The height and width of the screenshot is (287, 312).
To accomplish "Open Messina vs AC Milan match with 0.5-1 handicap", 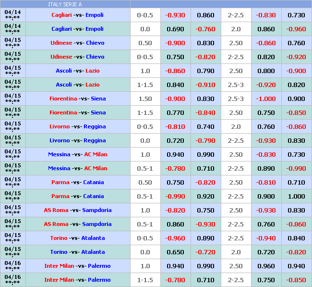I will pyautogui.click(x=77, y=168).
